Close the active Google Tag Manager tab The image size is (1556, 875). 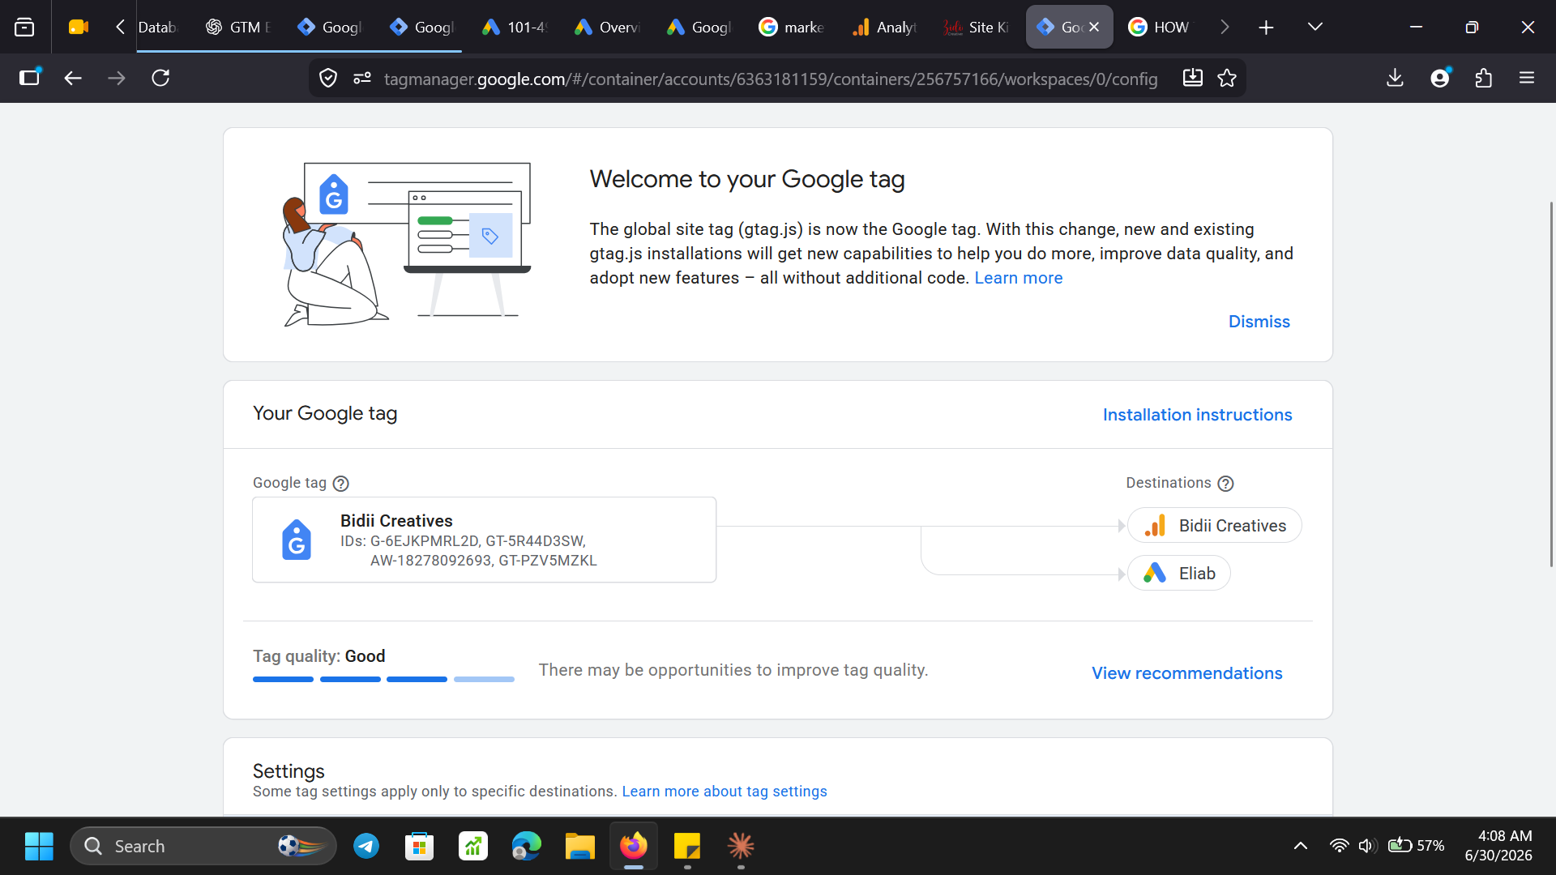(1094, 28)
